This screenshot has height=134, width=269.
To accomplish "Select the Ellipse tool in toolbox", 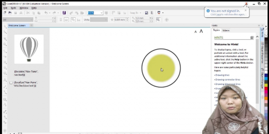I will (5, 68).
